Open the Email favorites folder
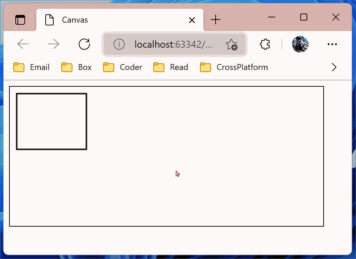The height and width of the screenshot is (259, 356). tap(31, 67)
